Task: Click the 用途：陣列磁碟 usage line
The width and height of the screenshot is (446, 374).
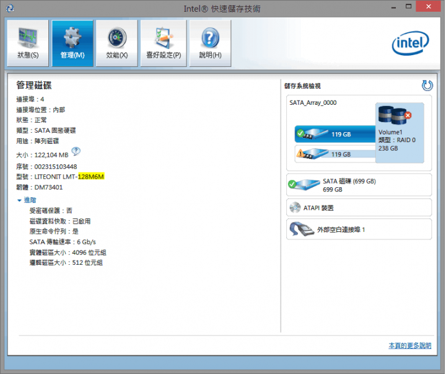Action: [x=38, y=141]
